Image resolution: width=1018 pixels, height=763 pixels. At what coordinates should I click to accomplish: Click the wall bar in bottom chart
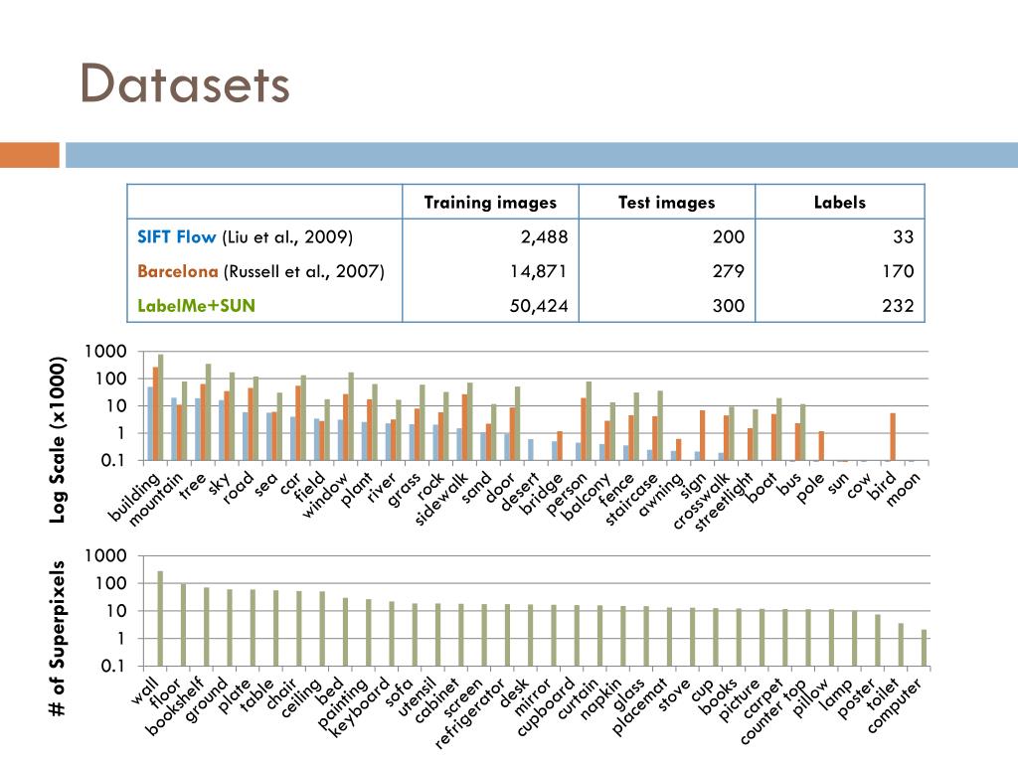point(160,618)
